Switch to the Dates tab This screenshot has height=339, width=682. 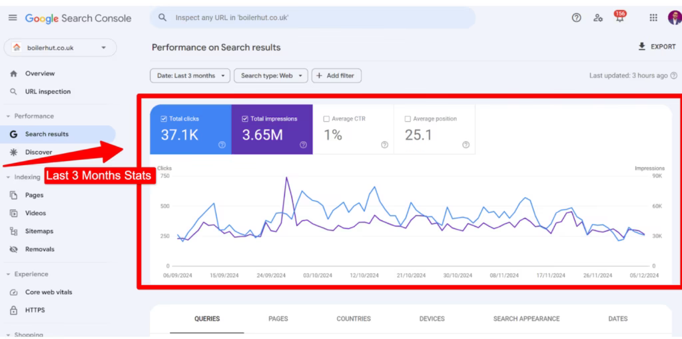click(618, 319)
